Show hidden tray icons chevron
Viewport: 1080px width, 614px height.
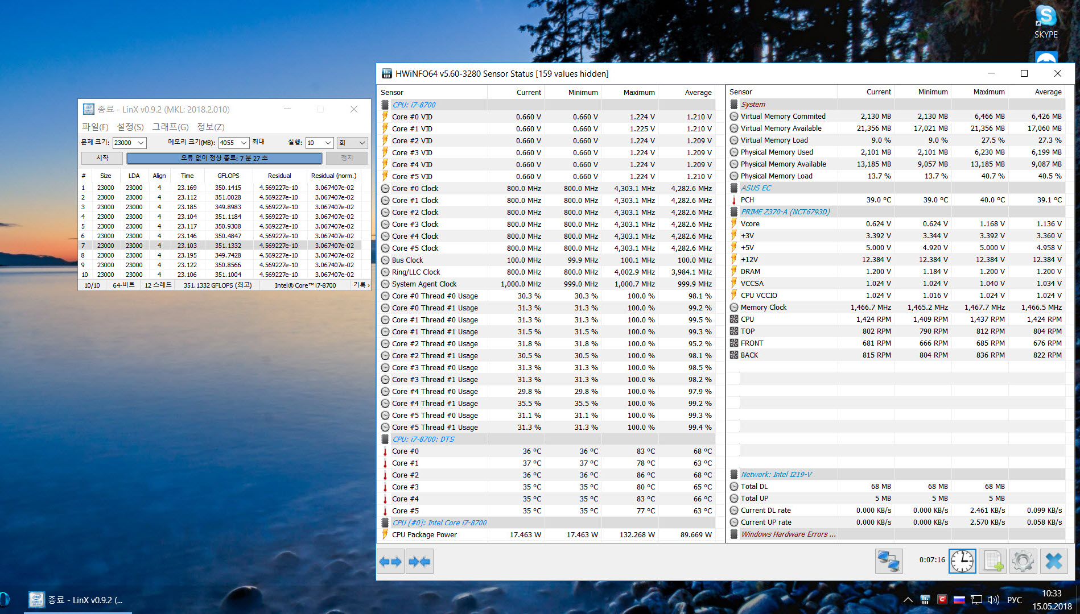tap(908, 600)
